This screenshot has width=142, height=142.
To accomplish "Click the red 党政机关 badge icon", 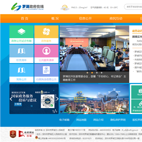I will point(13,134).
